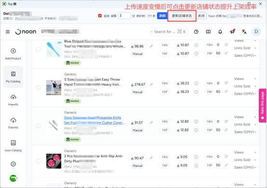Open the language translate icon
The width and height of the screenshot is (267, 188).
point(244,32)
